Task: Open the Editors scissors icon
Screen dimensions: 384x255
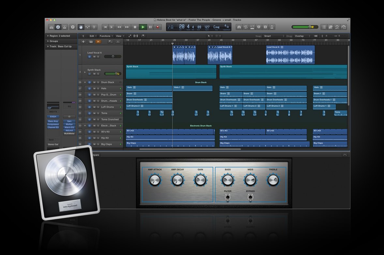Action: [x=94, y=27]
